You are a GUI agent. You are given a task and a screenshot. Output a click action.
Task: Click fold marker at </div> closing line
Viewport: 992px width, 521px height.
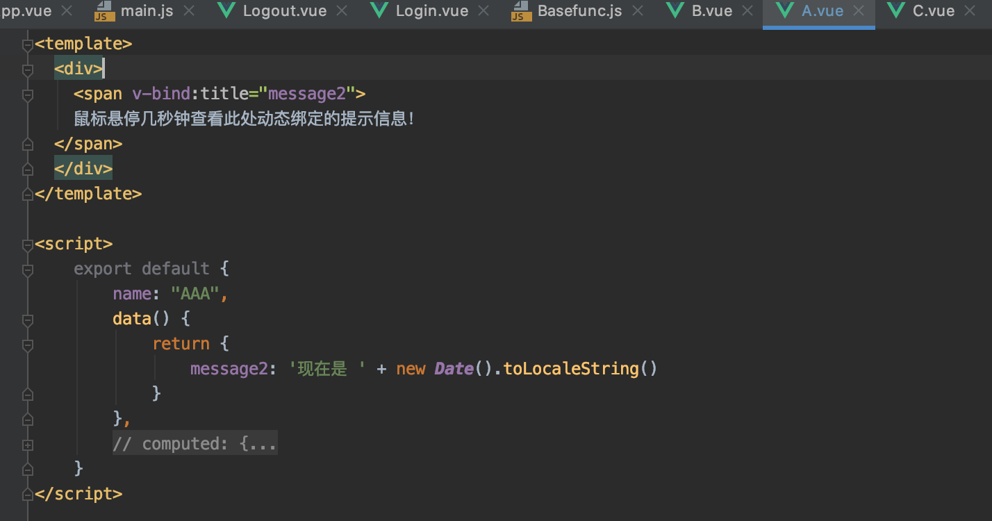pyautogui.click(x=28, y=169)
